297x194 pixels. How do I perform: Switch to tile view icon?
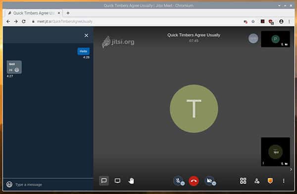coord(243,181)
